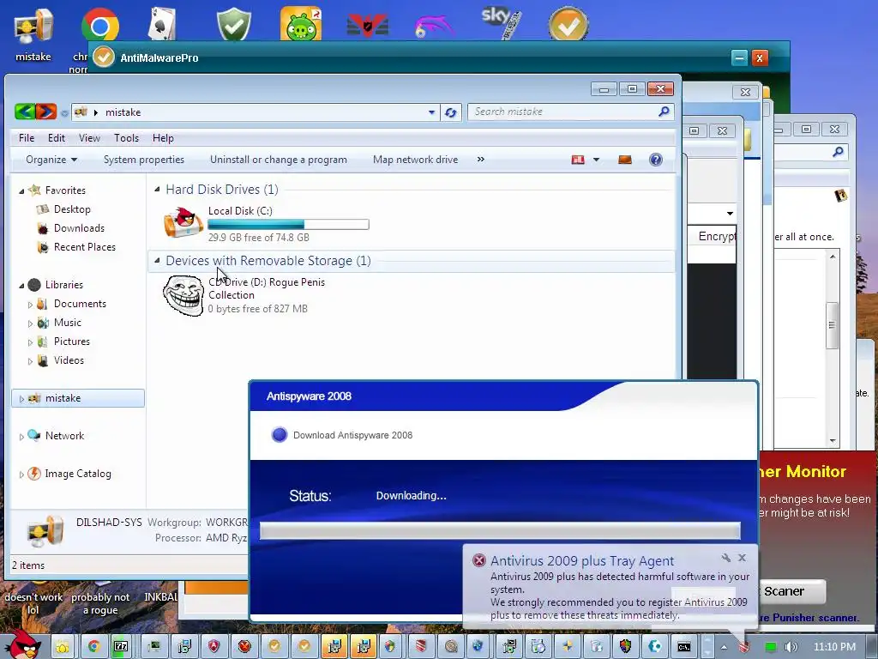Viewport: 878px width, 659px height.
Task: Expand the Documents library node
Action: 30,305
